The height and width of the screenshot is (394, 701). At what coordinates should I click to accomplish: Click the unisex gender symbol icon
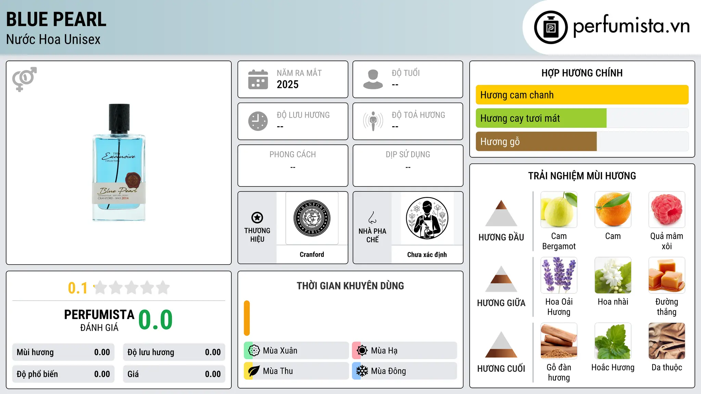click(x=24, y=79)
